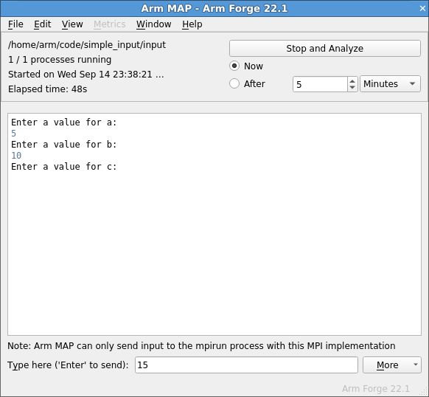The height and width of the screenshot is (397, 429).
Task: Open the Edit menu
Action: pyautogui.click(x=43, y=24)
